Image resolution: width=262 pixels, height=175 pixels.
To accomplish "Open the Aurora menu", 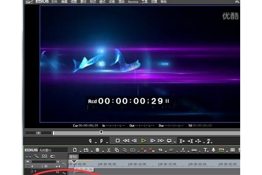I will pos(133,2).
